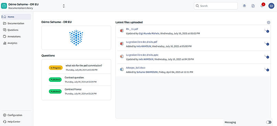Toggle the Messaging switch
Screen dimensions: 277x126
268,122
